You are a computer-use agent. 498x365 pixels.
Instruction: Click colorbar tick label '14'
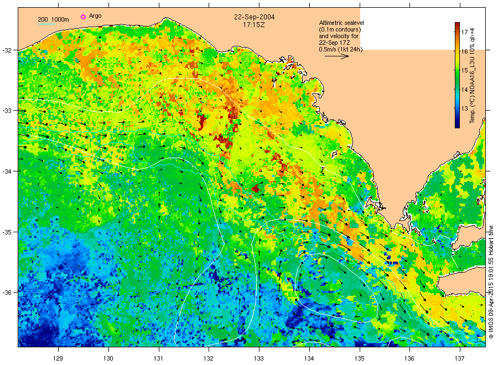(x=464, y=90)
